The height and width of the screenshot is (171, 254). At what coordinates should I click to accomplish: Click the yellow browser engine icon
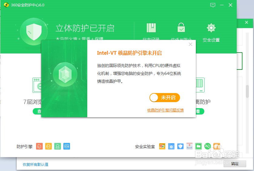[x=48, y=146]
